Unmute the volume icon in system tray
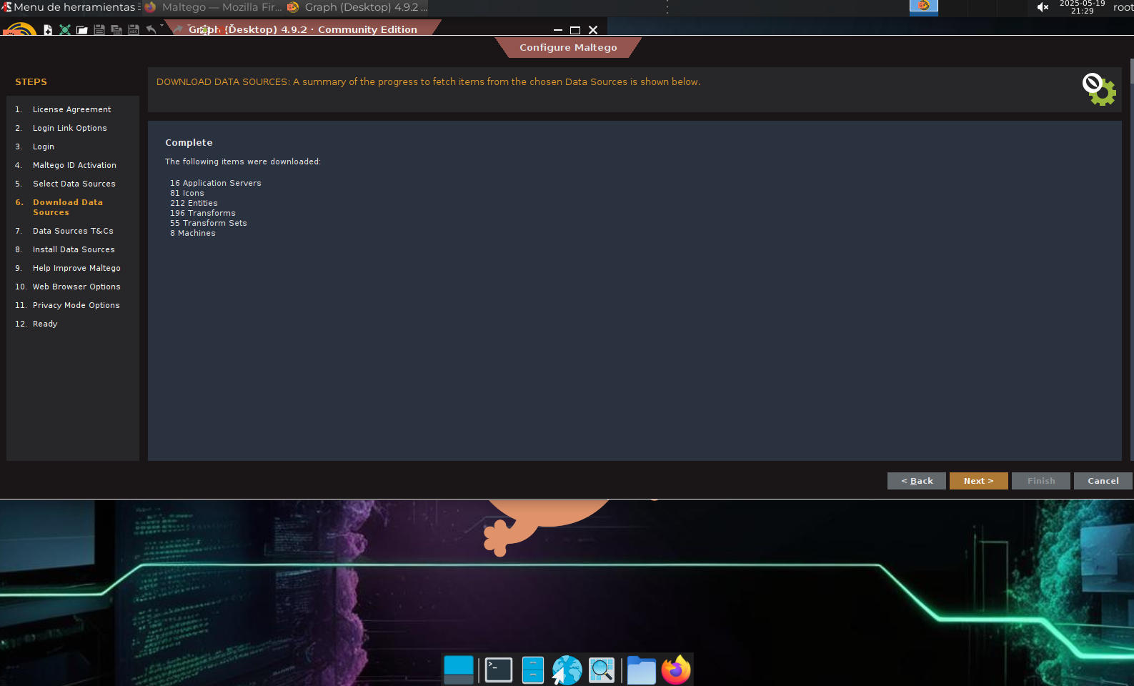Screen dimensions: 1134x686 (1043, 7)
